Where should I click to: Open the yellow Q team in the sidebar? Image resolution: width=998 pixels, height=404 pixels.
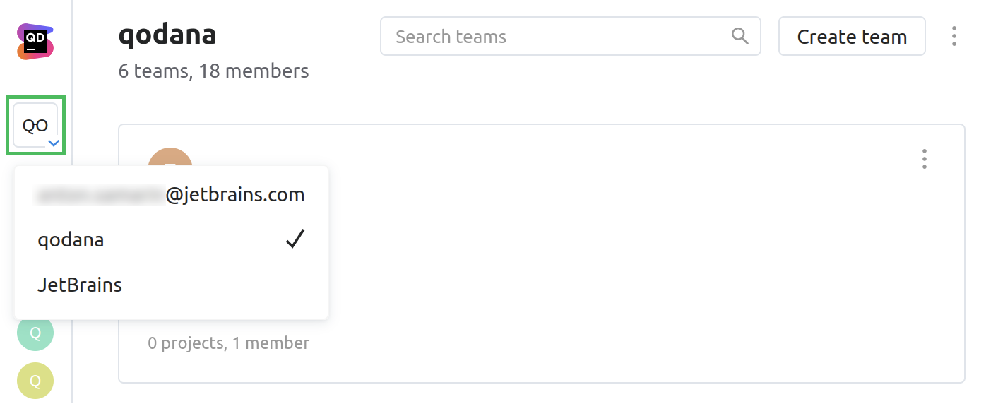point(35,381)
